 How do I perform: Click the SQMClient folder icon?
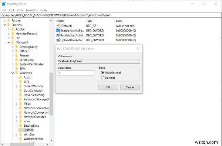click(17, 60)
